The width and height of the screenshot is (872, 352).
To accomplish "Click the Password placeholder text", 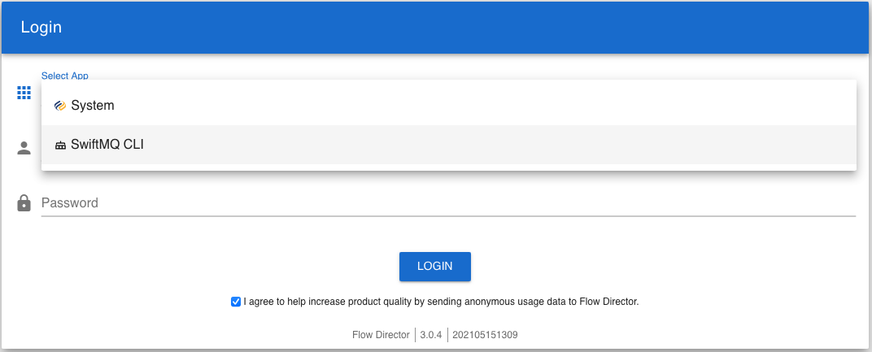I will (x=70, y=203).
